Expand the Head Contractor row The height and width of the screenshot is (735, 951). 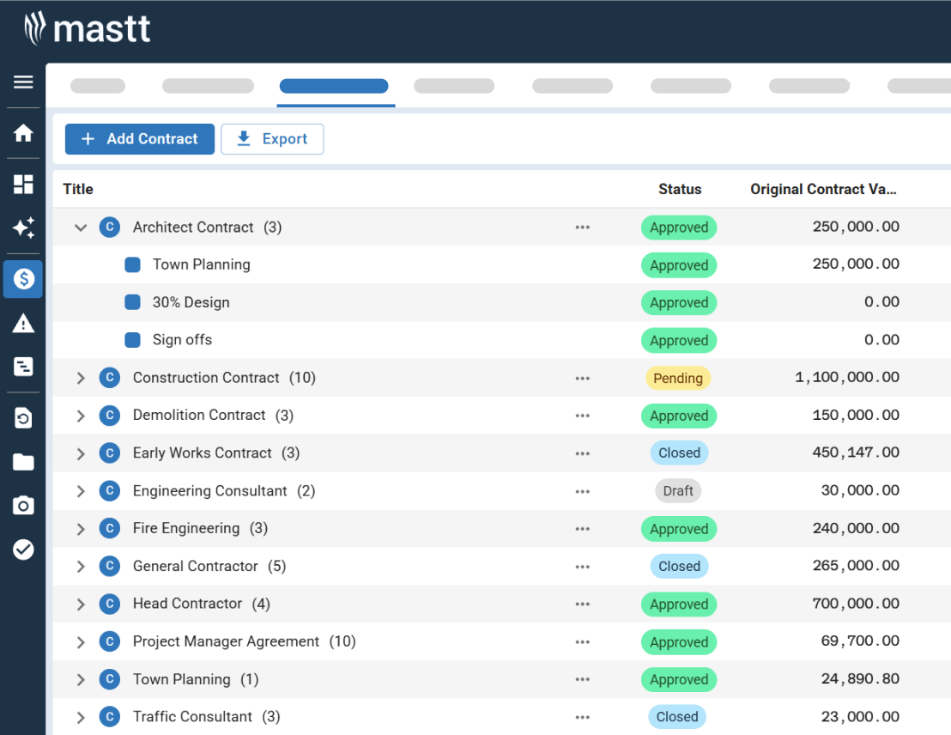tap(80, 604)
